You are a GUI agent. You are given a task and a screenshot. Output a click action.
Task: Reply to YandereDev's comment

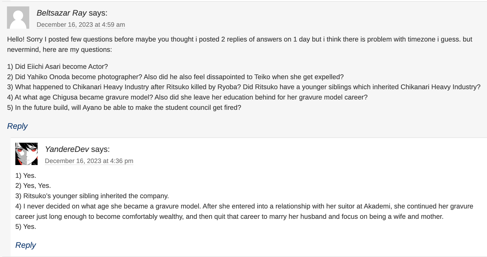26,245
